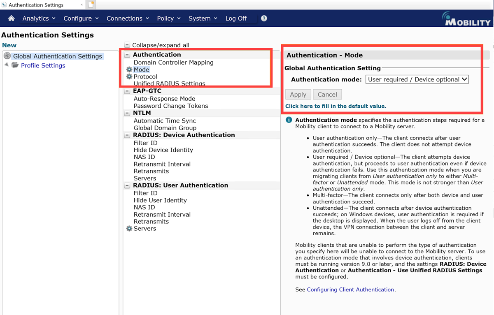494x315 pixels.
Task: Click the gear icon beside Mode
Action: click(x=129, y=70)
